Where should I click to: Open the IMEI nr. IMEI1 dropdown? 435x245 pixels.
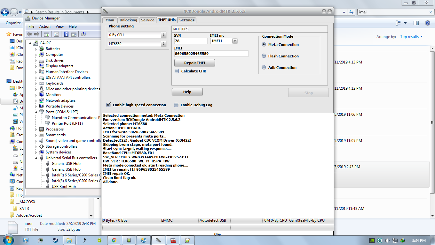pos(235,41)
